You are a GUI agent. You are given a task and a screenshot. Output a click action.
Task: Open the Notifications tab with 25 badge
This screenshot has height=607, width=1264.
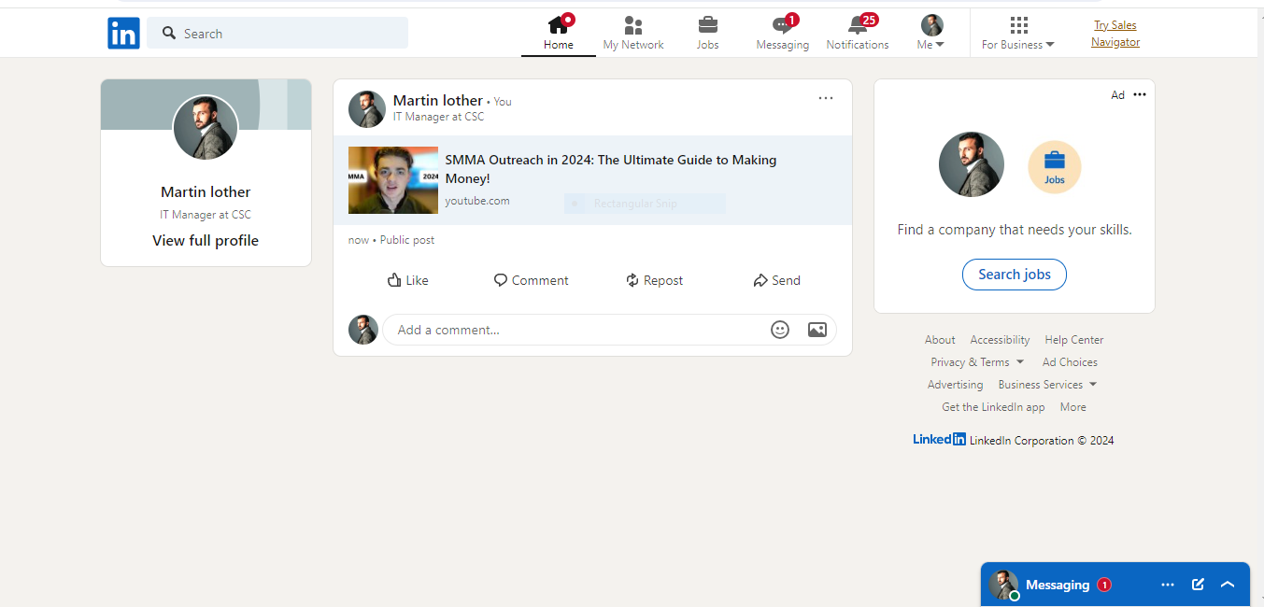pos(858,33)
